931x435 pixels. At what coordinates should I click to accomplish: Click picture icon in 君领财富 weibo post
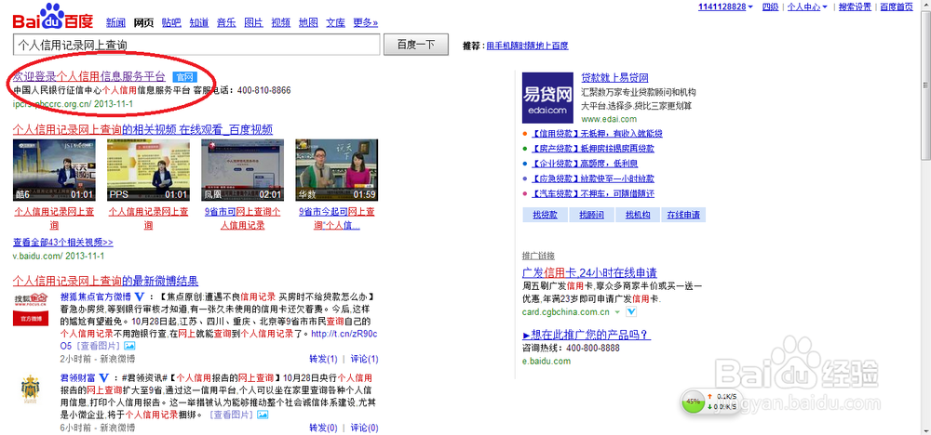[x=263, y=415]
